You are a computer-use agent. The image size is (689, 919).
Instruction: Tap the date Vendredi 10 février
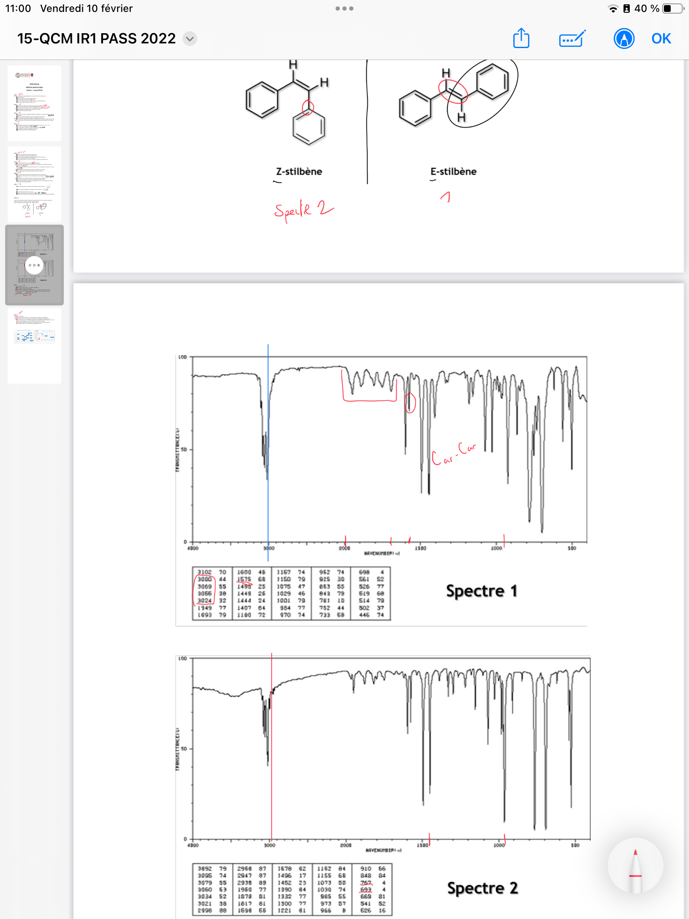click(x=86, y=9)
